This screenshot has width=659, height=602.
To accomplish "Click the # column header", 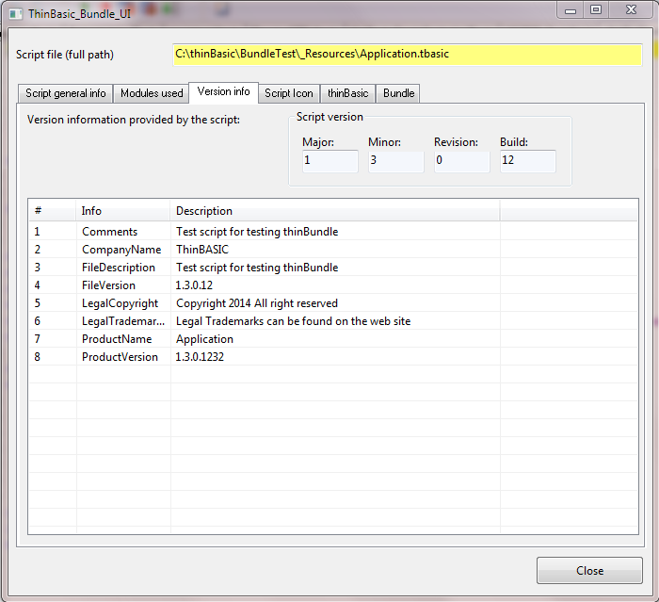I will coord(52,211).
